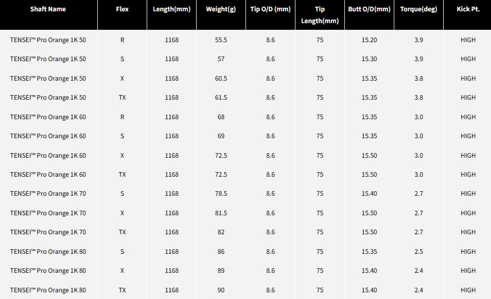
Task: Select the 15.20 butt O/D value
Action: pos(369,40)
